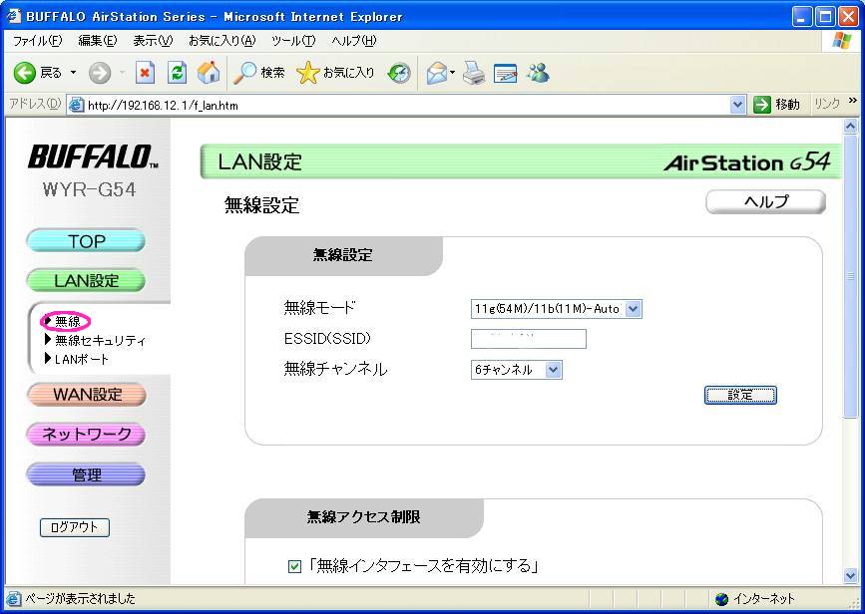Click the ESSID(SSID) input field

coord(529,339)
